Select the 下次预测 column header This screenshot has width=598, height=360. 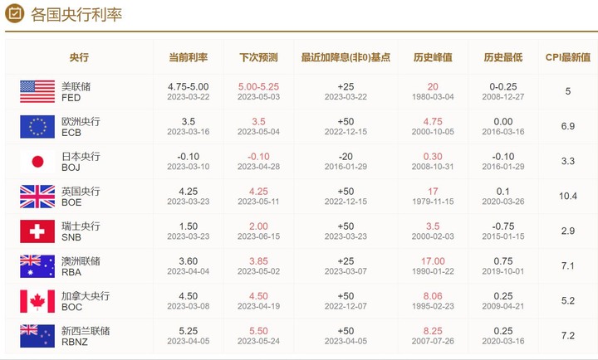click(x=258, y=57)
